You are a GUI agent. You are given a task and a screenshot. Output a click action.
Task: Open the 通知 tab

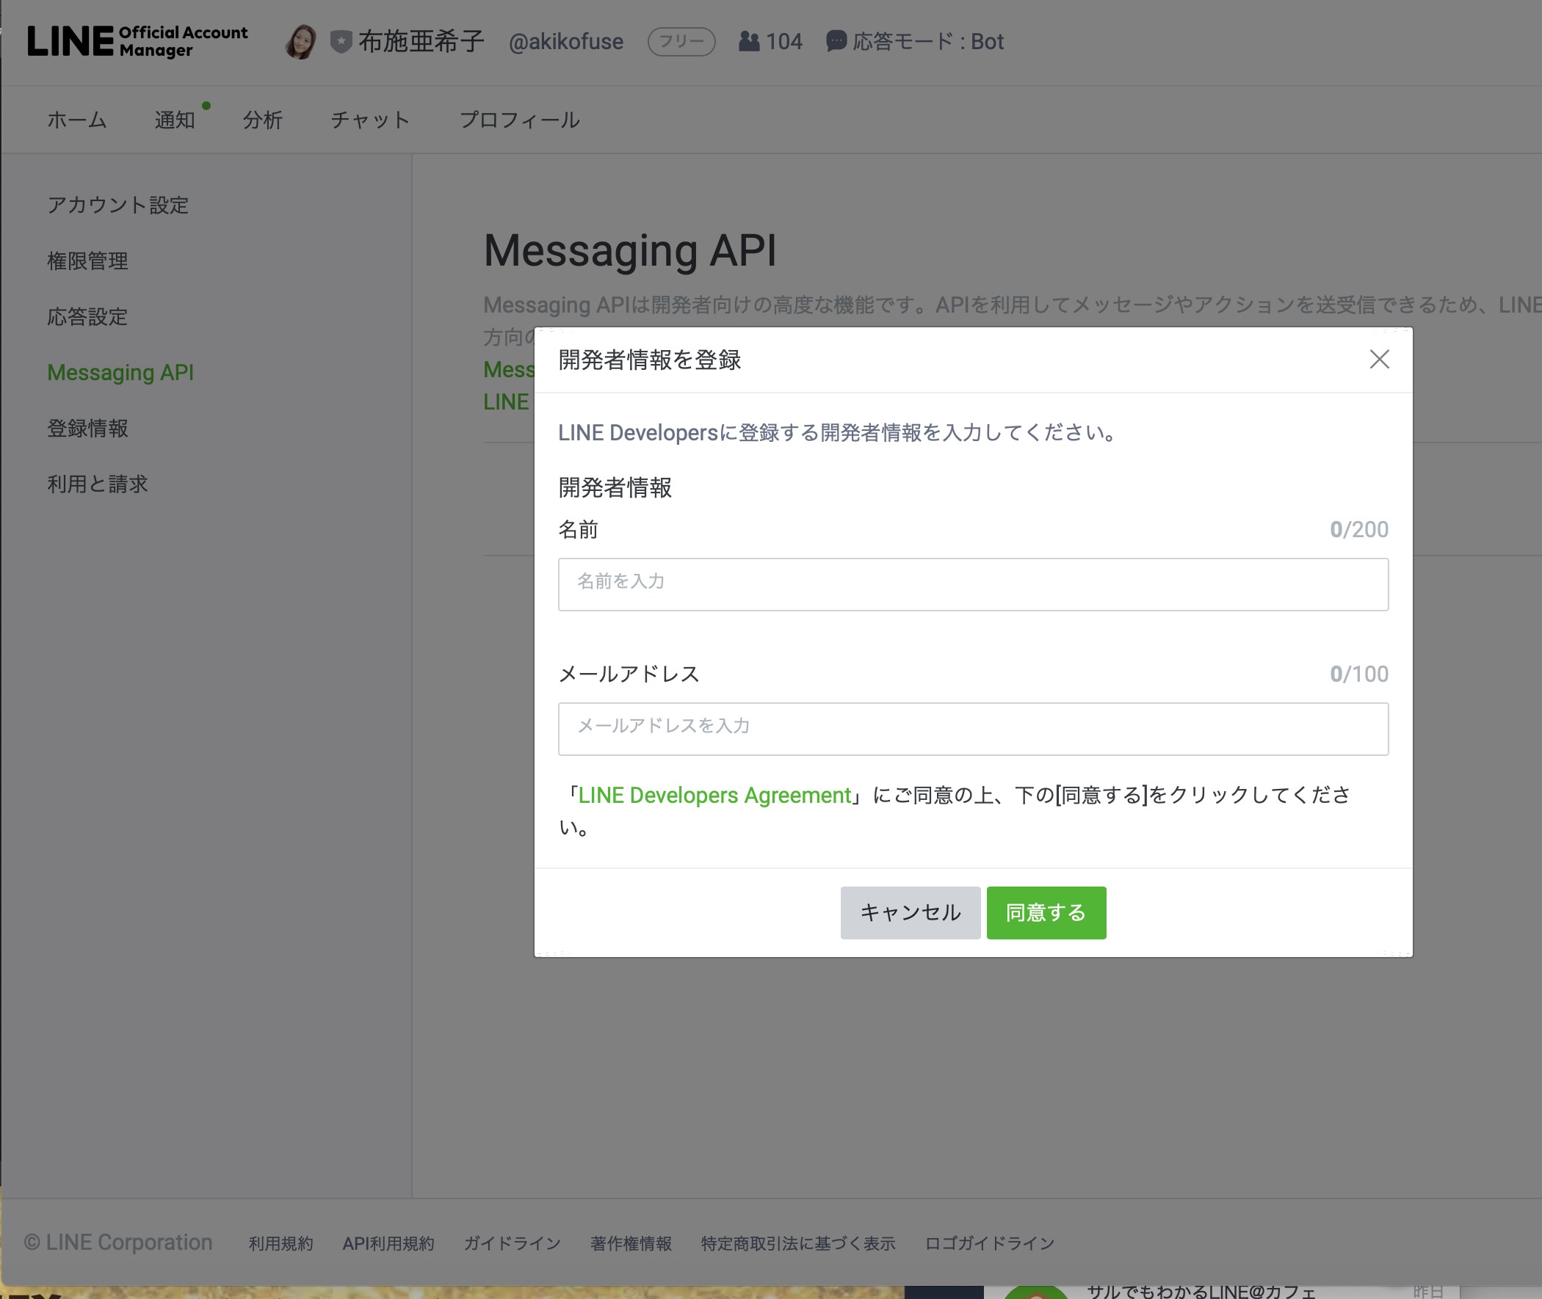point(175,120)
